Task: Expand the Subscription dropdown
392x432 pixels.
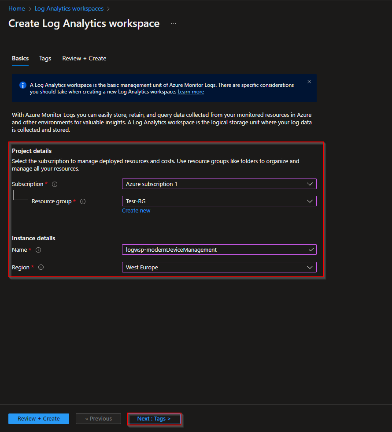Action: 219,184
